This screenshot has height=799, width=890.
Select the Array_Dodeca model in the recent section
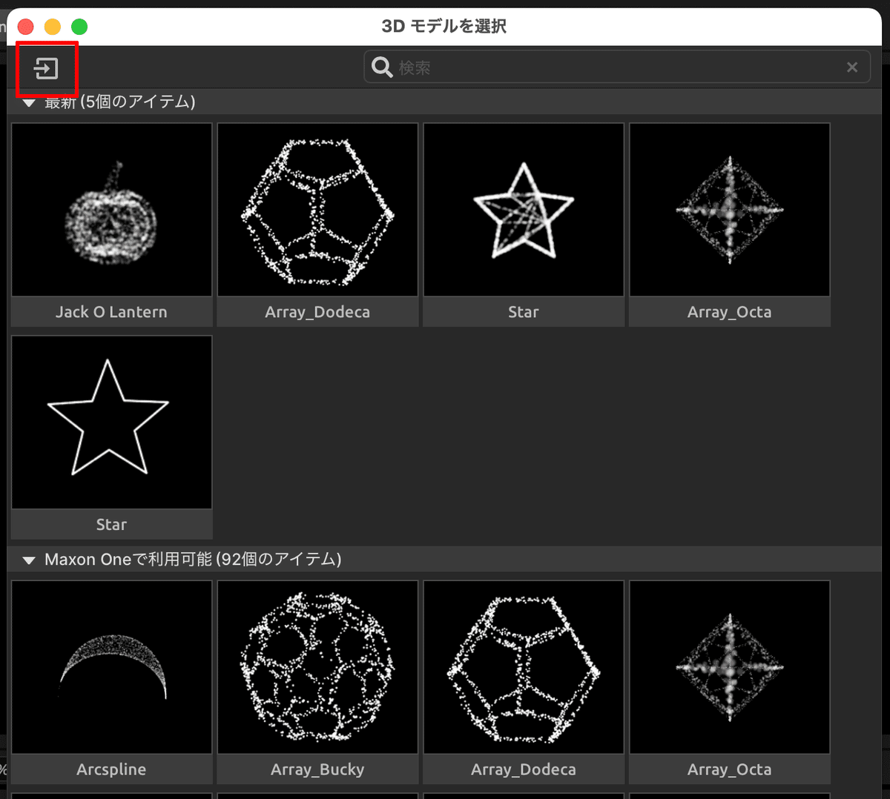tap(317, 210)
